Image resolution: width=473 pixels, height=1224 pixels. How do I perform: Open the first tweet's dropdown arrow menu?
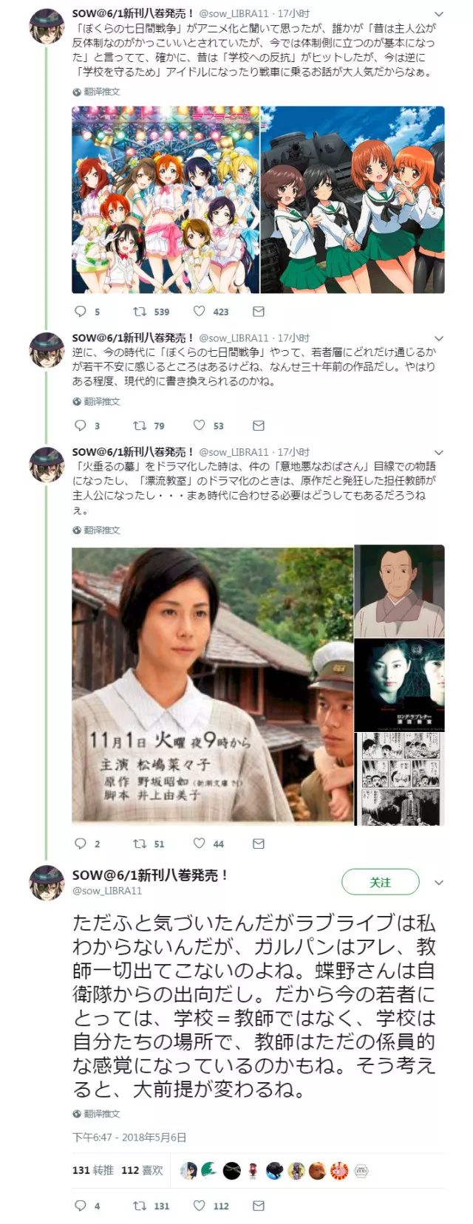click(x=439, y=14)
